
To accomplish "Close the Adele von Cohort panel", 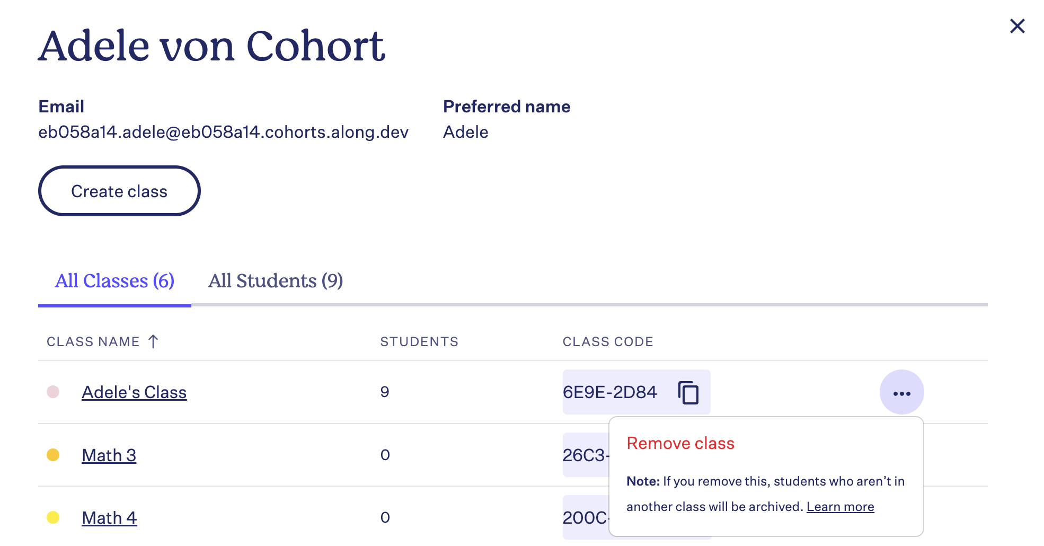I will [x=1017, y=26].
